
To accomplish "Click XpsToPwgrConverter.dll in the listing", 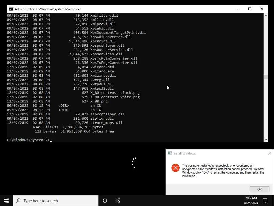I will (x=114, y=62).
